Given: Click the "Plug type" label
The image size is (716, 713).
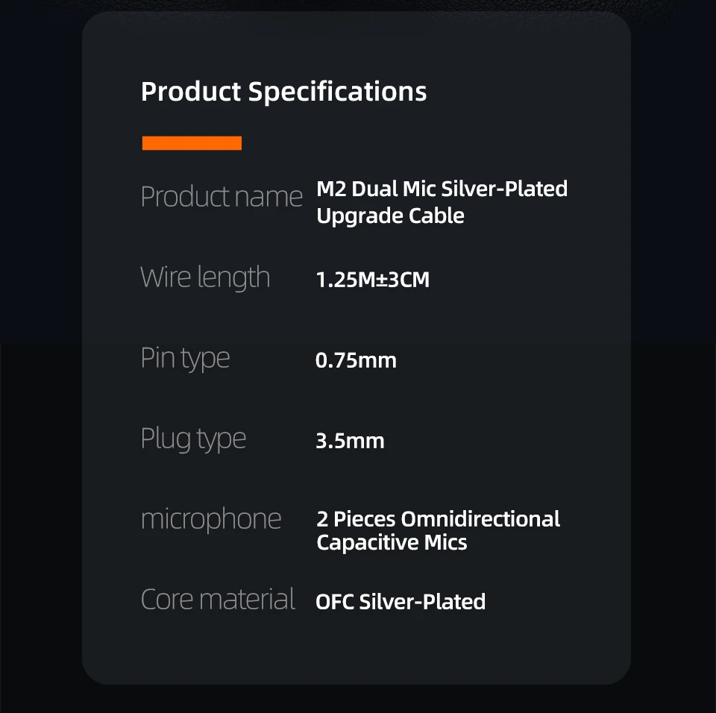Looking at the screenshot, I should coord(193,439).
